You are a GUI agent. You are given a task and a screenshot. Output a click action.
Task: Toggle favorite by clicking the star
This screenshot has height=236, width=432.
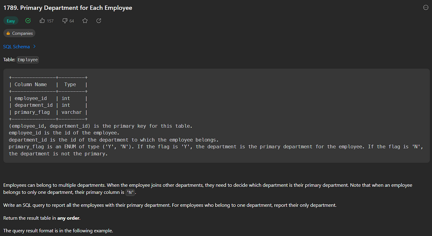click(85, 21)
